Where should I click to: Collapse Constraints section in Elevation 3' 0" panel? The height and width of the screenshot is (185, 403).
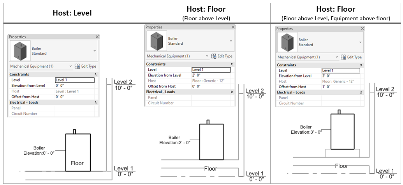pyautogui.click(x=361, y=65)
